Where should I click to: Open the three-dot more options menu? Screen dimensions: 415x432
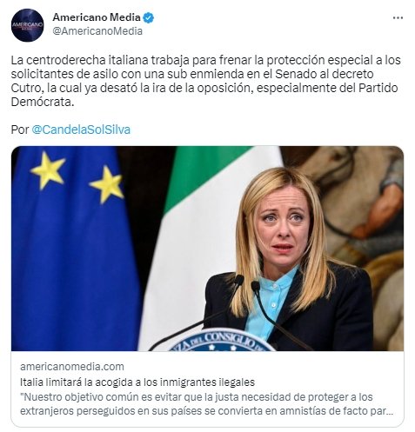click(398, 18)
